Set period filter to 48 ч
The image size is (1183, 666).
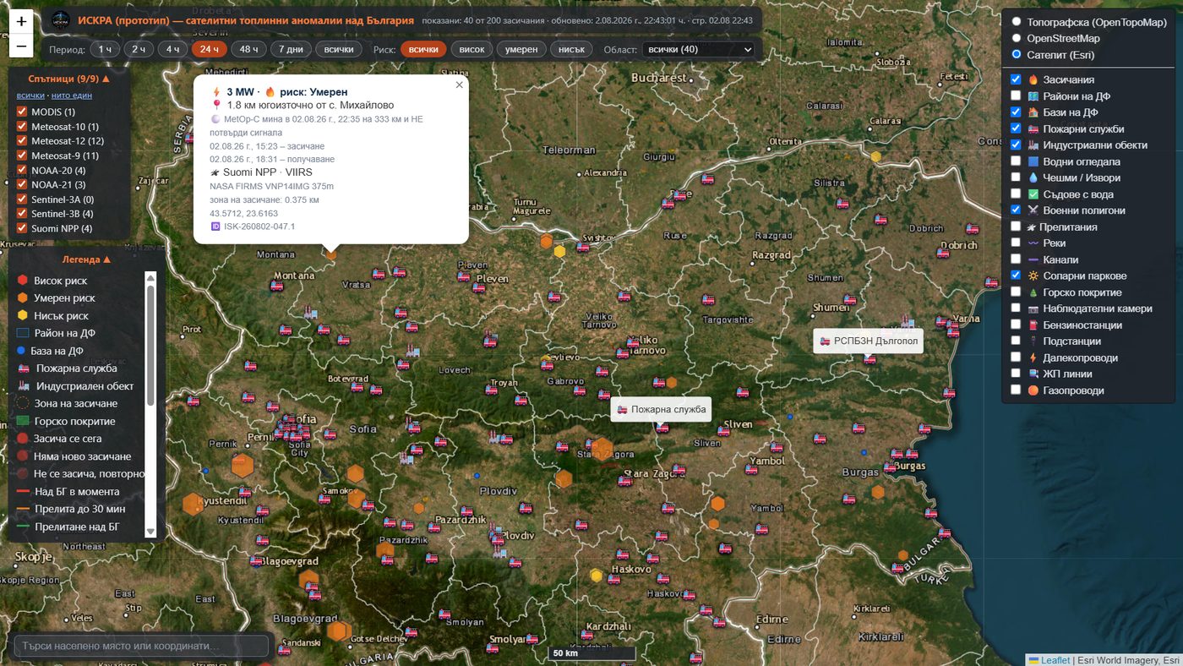tap(248, 50)
